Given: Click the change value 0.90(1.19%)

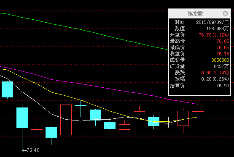Looking at the screenshot, I should pyautogui.click(x=215, y=73).
